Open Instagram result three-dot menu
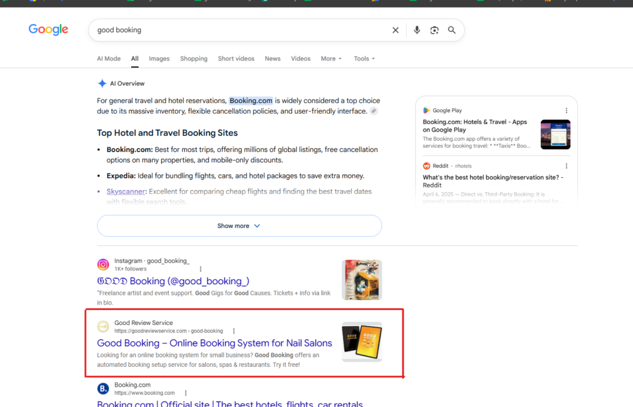This screenshot has width=633, height=407. (201, 269)
